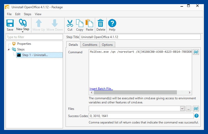The height and width of the screenshot is (134, 208).
Task: Open the Files dropdown arrow
Action: 182,109
